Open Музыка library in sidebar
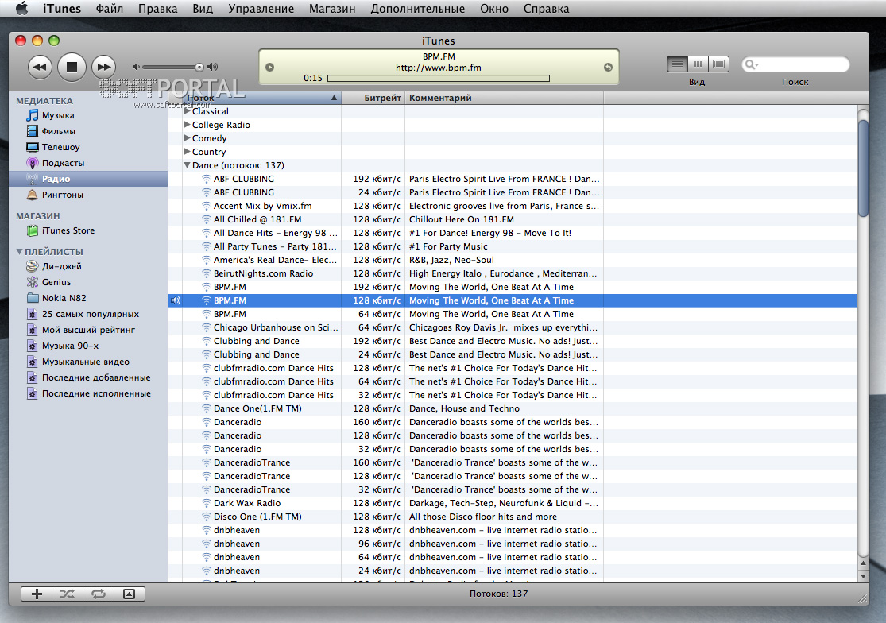Viewport: 886px width, 623px height. click(x=58, y=115)
